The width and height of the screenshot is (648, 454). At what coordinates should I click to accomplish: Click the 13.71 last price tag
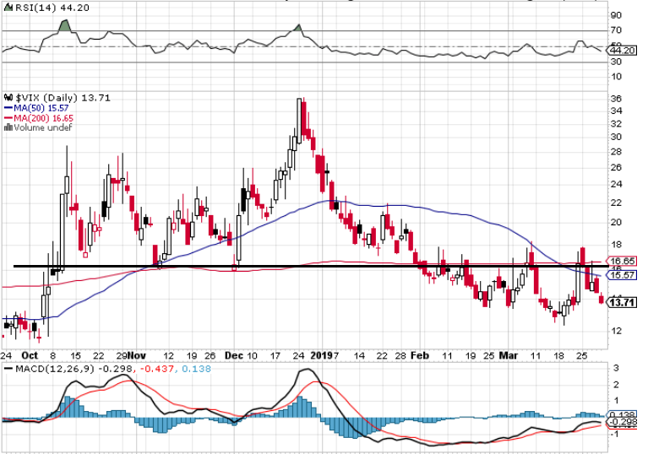click(x=623, y=303)
